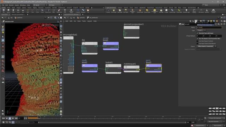
Task: Toggle Use This Node to Set Parameter checkbox
Action: point(197,38)
